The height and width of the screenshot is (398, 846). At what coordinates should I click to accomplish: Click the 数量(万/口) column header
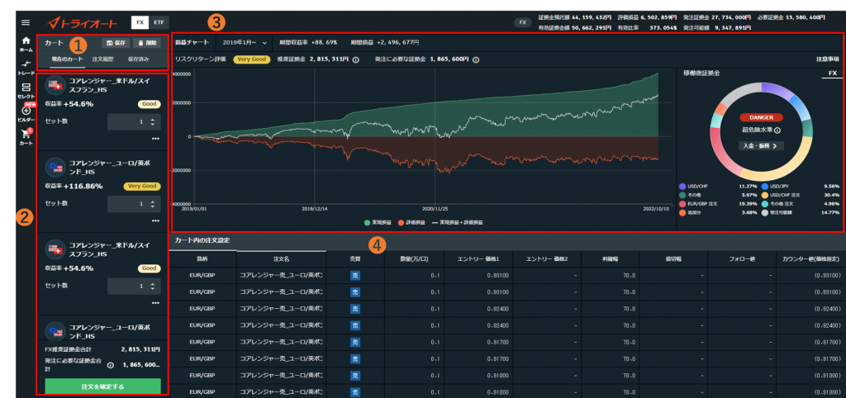click(414, 258)
